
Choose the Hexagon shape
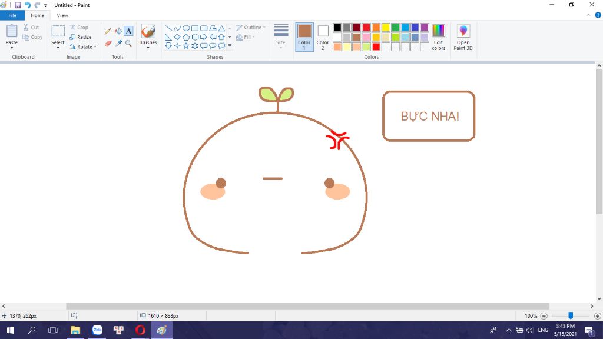[x=195, y=37]
